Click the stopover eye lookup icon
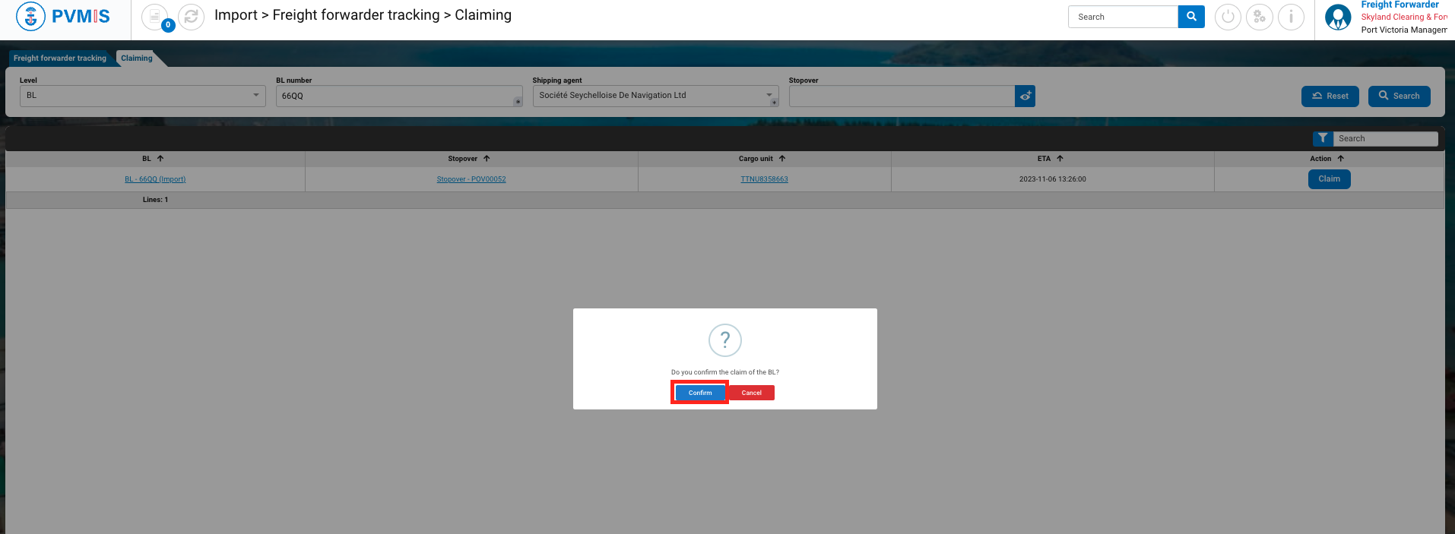Image resolution: width=1455 pixels, height=534 pixels. [1025, 96]
